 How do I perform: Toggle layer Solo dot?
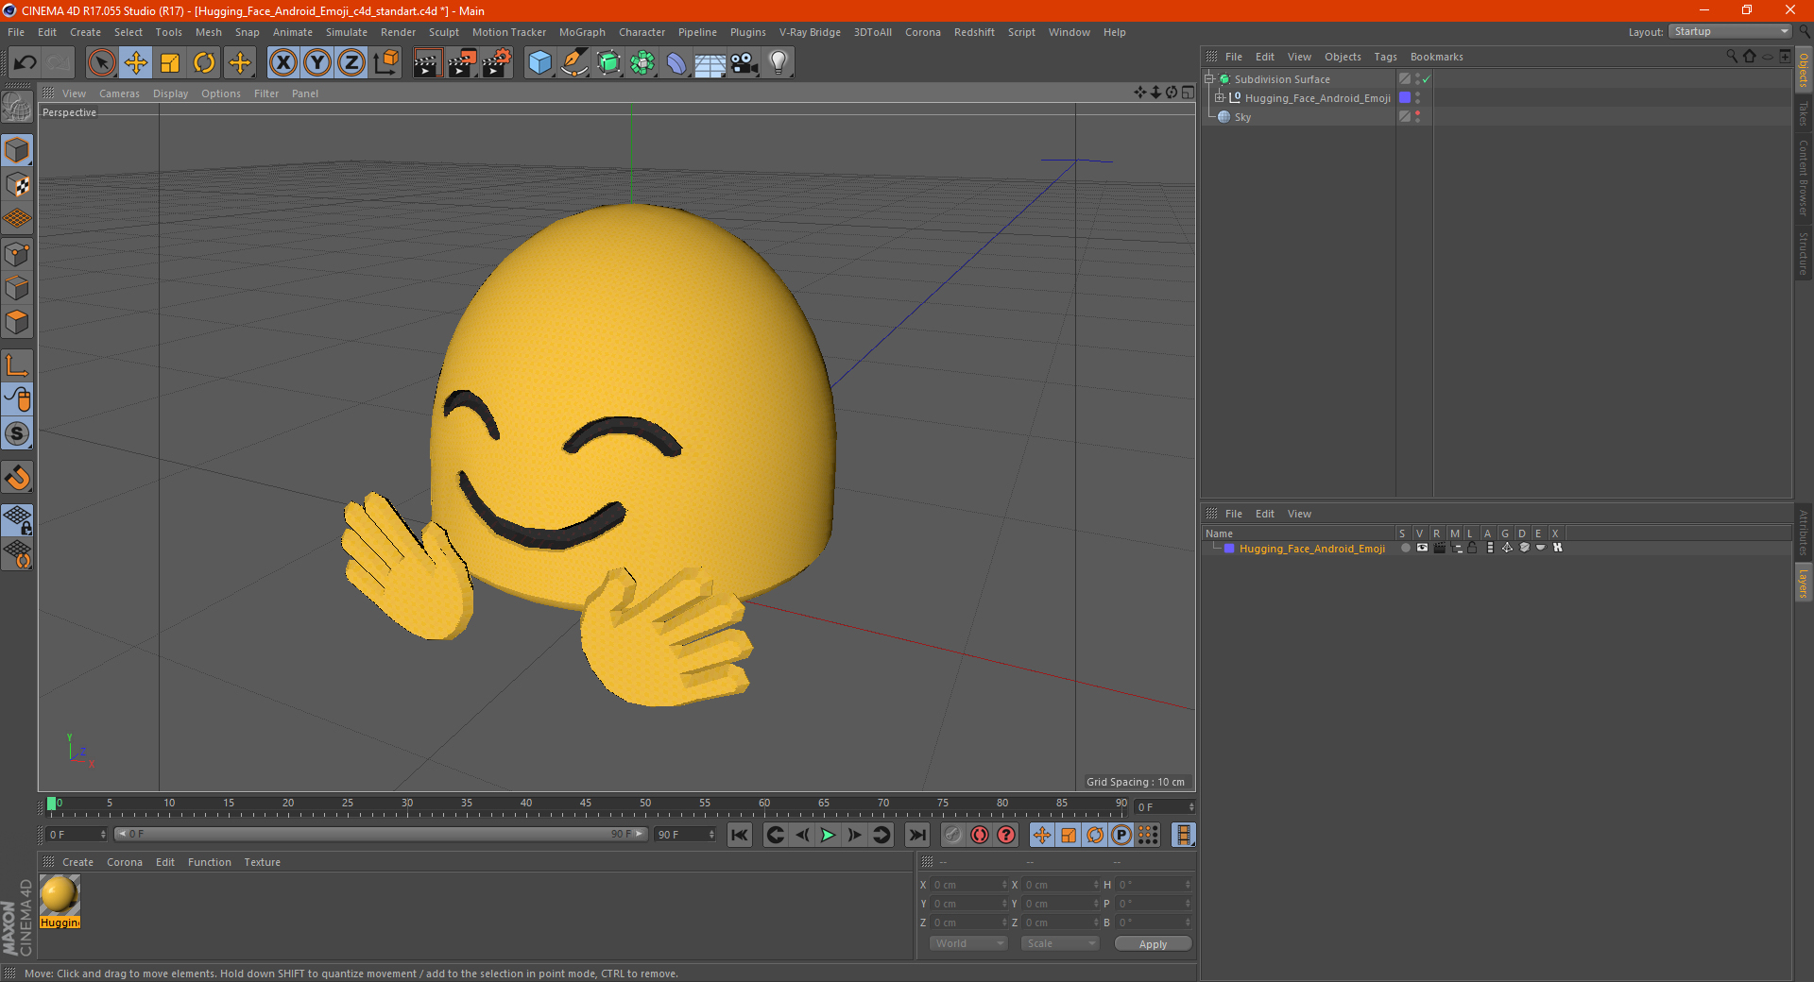[x=1405, y=548]
